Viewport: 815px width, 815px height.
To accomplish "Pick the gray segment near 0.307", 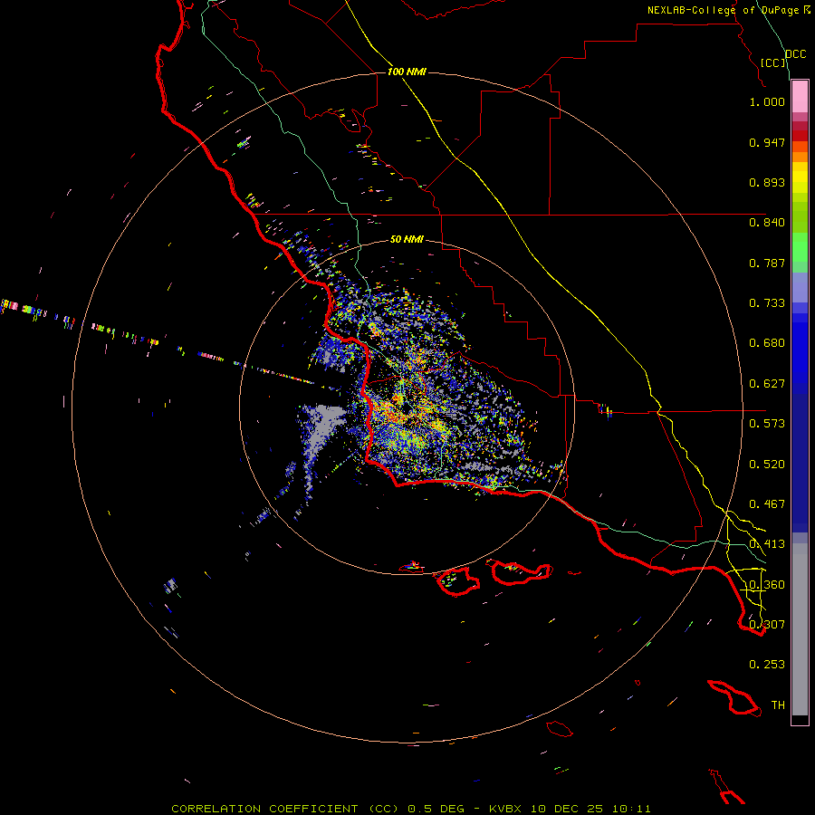I will 800,629.
